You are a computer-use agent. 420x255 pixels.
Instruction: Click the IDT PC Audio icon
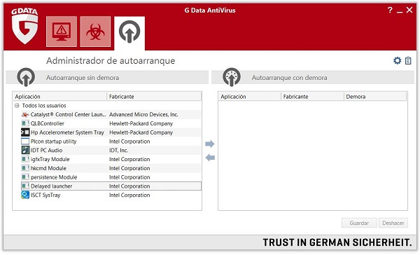(x=25, y=150)
